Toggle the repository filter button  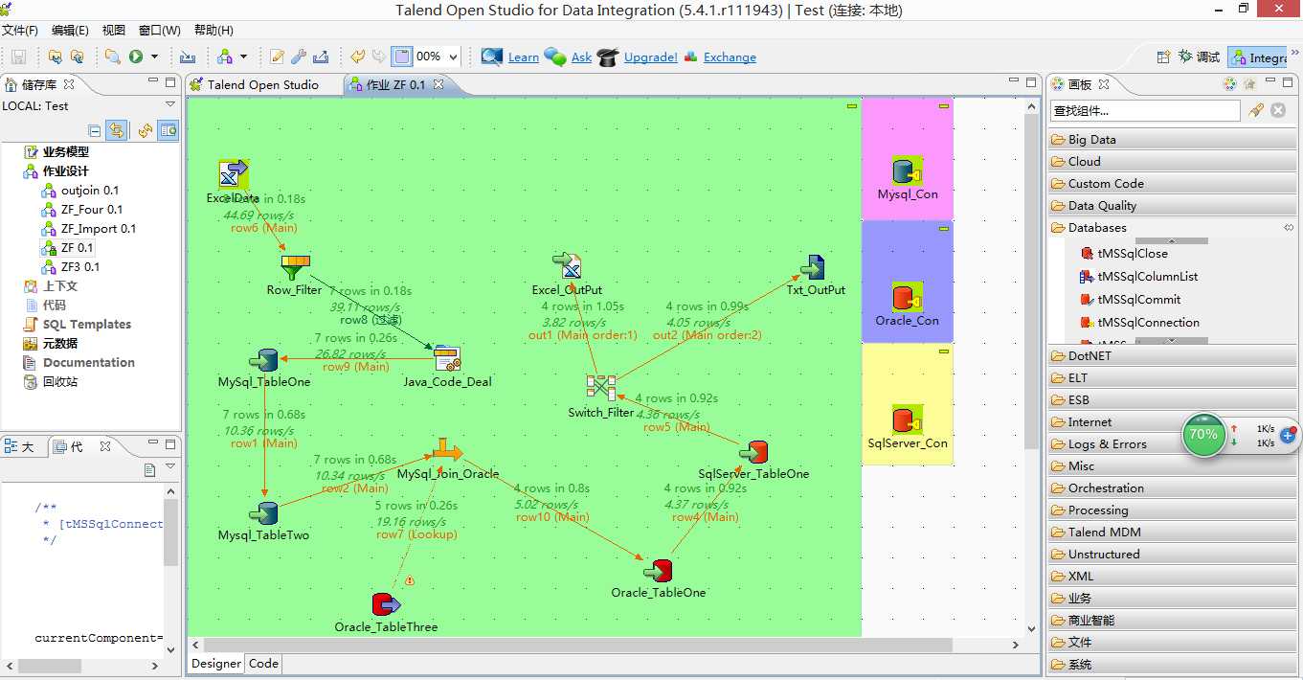pos(168,130)
